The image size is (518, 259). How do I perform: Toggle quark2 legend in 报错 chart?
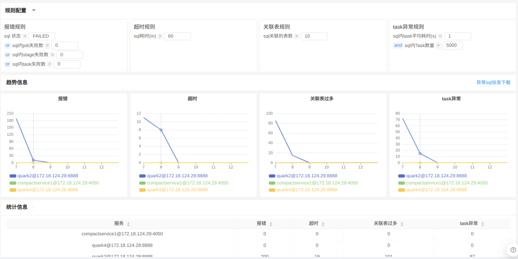tap(44, 176)
